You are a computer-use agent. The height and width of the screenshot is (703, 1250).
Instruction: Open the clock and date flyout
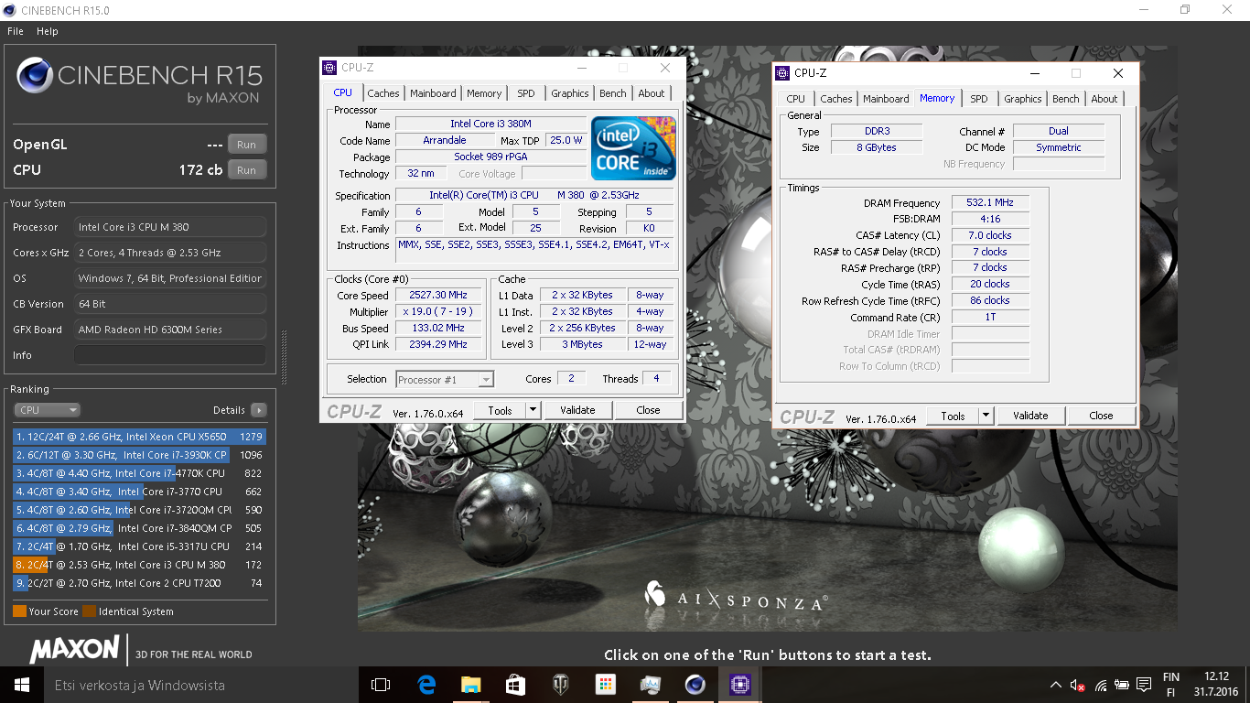[x=1215, y=685]
